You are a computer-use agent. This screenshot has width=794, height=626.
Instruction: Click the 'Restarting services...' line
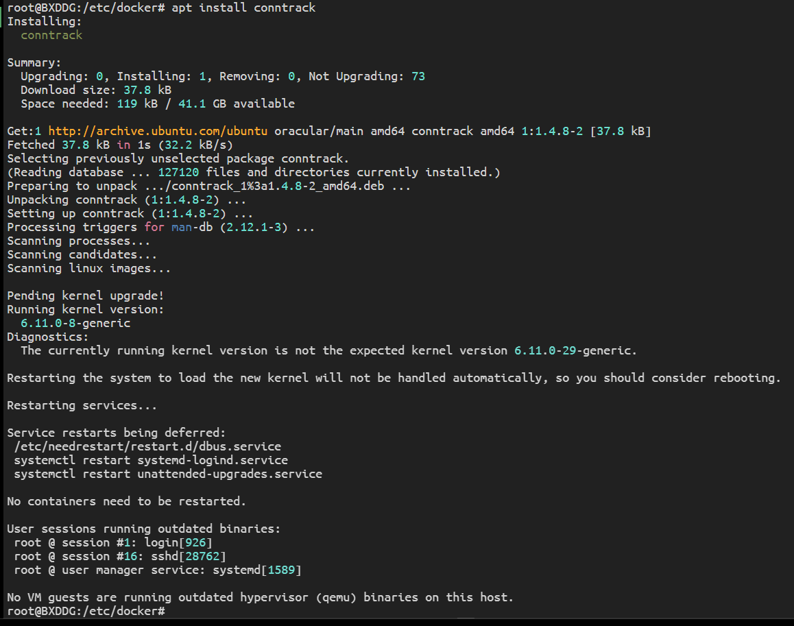(82, 405)
